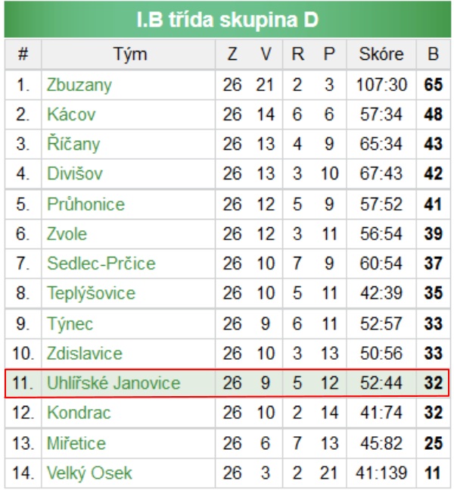Select the Průhonice team link

tap(86, 204)
